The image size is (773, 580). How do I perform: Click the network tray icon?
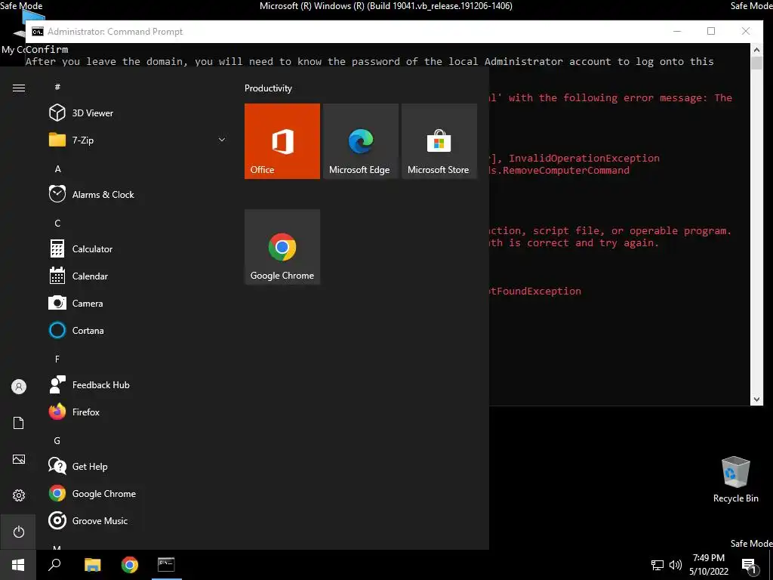[658, 565]
